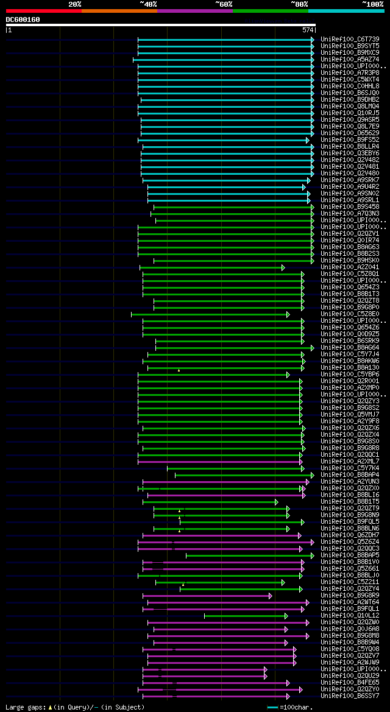Select the UniRef100_Q2R001 label
The image size is (390, 712).
point(350,381)
